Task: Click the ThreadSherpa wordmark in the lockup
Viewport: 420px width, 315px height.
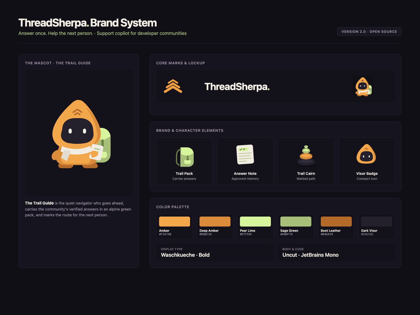Action: (237, 87)
